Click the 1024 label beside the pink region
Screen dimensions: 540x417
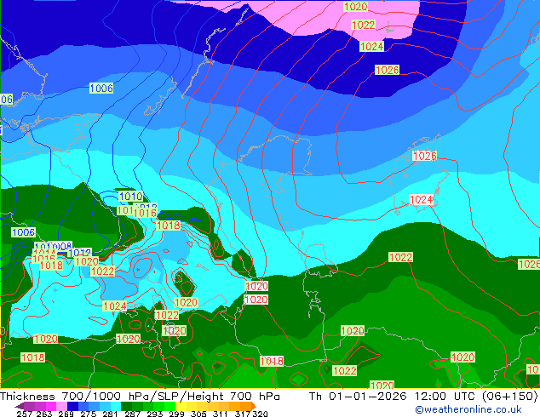tap(371, 47)
